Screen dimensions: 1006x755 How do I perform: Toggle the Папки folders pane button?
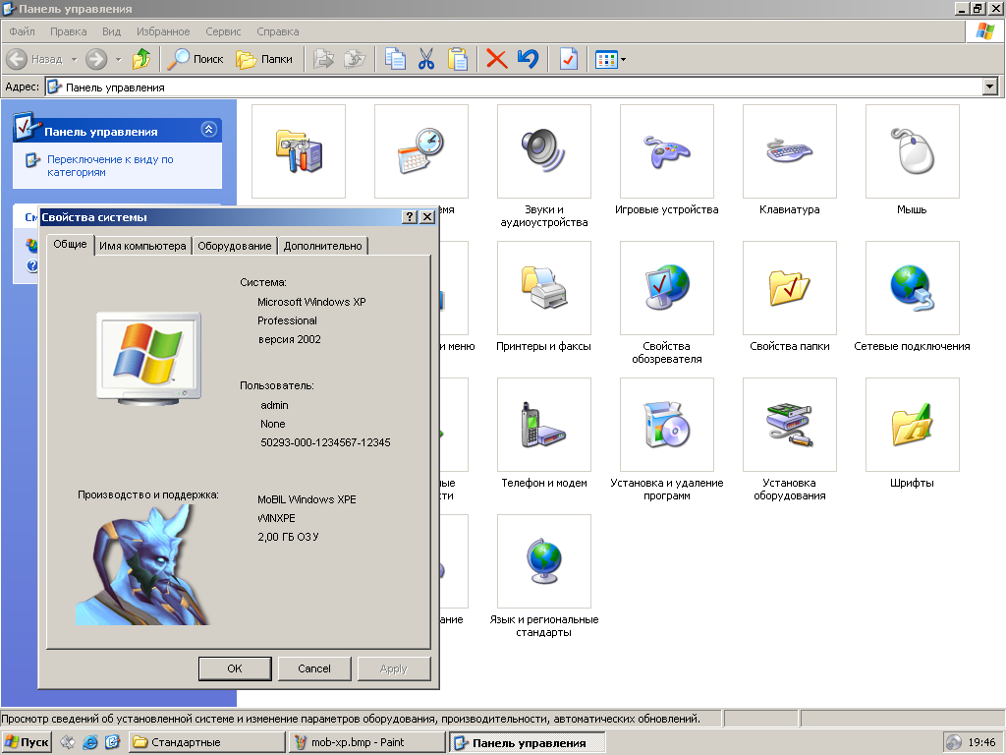[x=263, y=59]
